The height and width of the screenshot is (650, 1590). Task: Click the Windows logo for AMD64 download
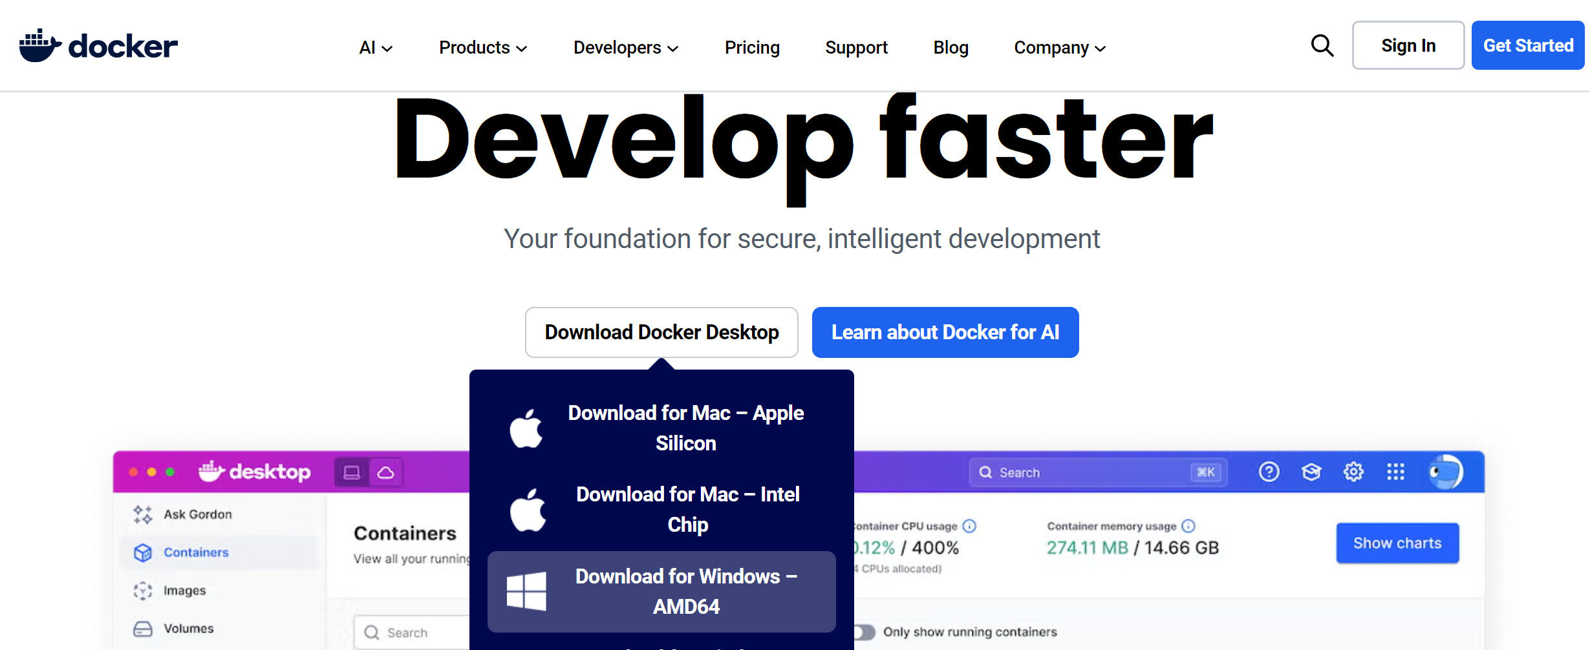pos(526,591)
